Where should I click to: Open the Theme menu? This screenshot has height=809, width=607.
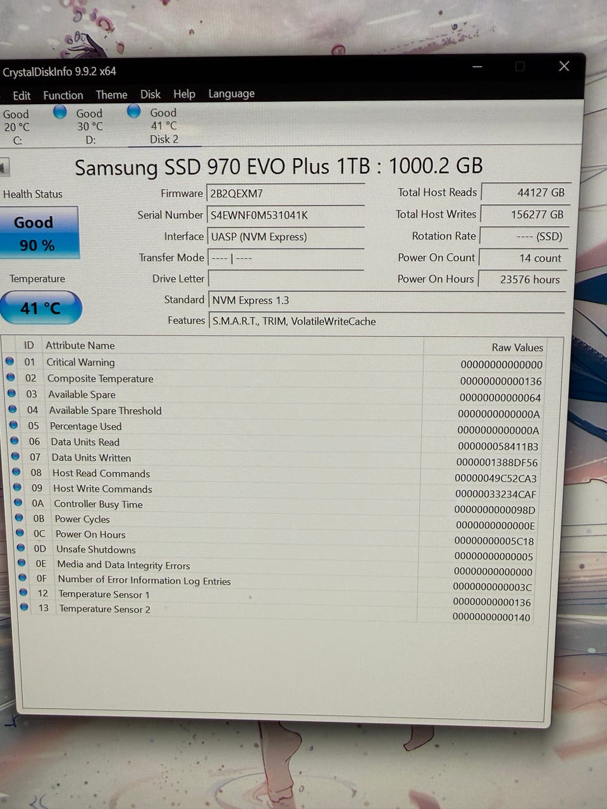tap(111, 94)
